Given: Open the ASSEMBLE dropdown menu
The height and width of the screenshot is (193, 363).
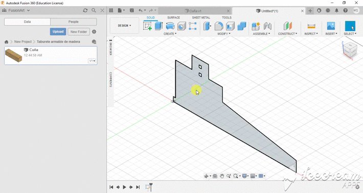Looking at the screenshot, I should tap(261, 34).
